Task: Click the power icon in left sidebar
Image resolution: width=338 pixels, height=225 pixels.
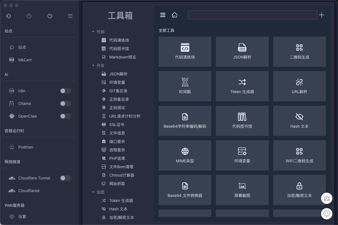Action: coord(50,16)
